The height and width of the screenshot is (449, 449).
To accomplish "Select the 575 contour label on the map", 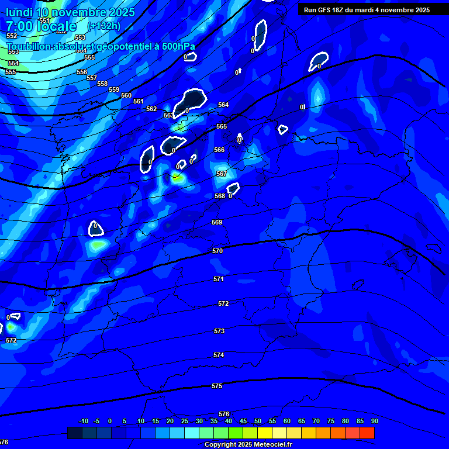I will tap(217, 386).
